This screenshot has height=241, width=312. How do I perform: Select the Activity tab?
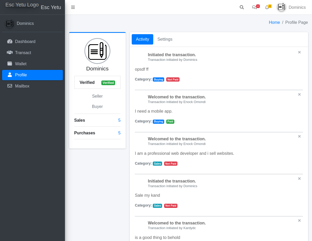click(x=142, y=39)
